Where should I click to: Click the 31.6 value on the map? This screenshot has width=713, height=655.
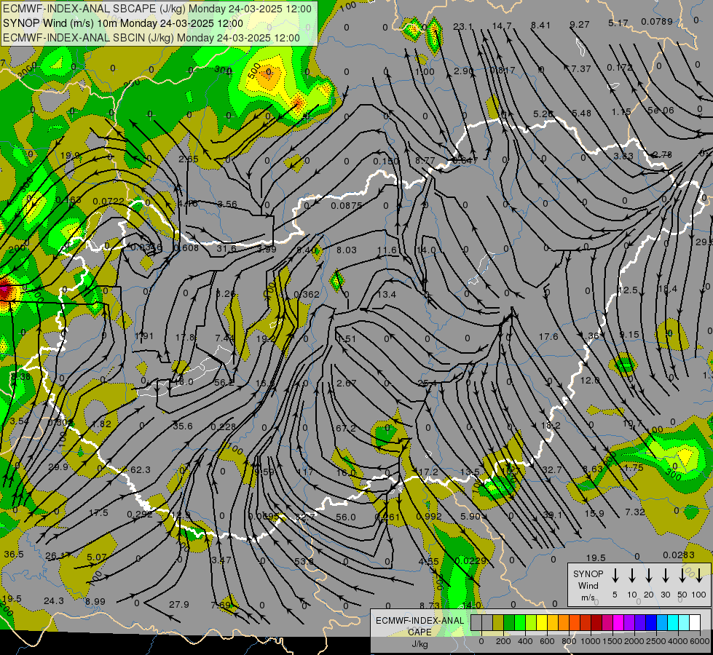click(226, 248)
